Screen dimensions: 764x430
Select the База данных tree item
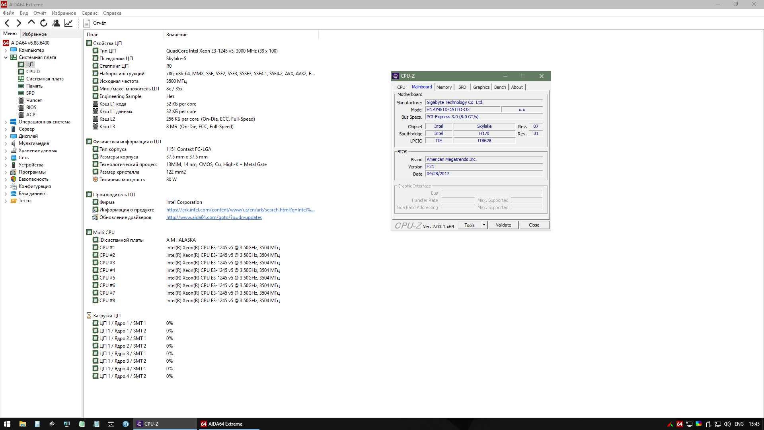pos(32,193)
